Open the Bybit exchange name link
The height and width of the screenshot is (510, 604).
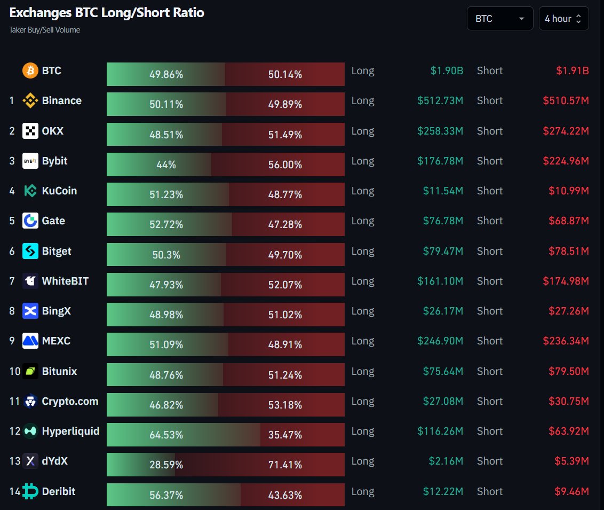coord(55,161)
